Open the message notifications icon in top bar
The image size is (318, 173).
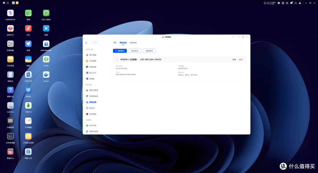tap(291, 3)
